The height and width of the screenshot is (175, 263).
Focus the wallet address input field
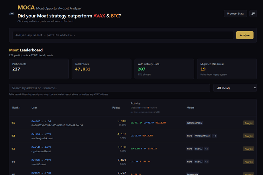123,35
